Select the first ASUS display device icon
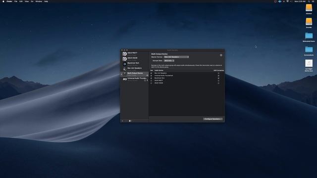 pyautogui.click(x=125, y=54)
